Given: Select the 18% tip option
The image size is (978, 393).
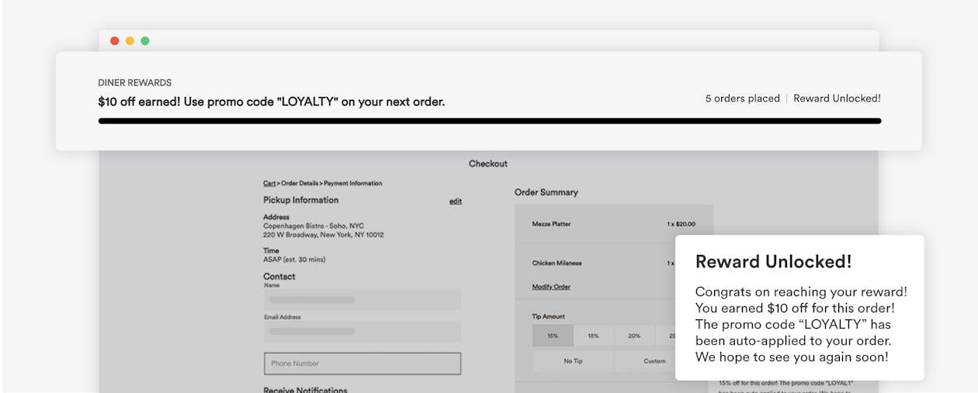Looking at the screenshot, I should point(594,336).
